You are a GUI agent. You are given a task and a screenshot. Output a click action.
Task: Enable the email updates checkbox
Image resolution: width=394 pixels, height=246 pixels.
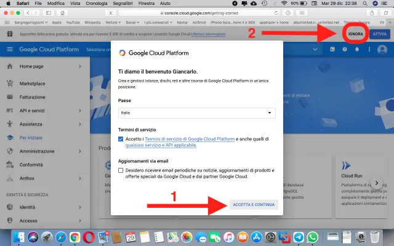tap(121, 170)
